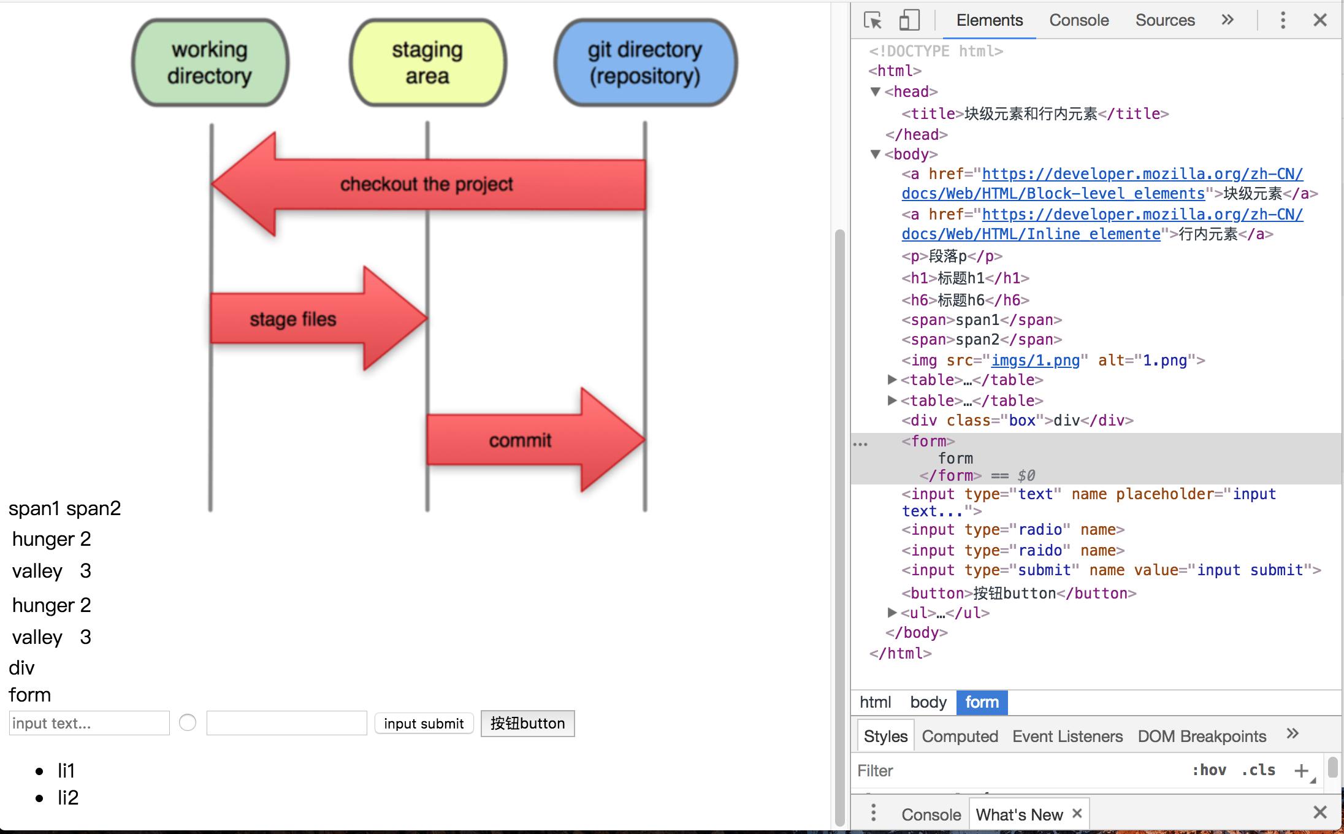1344x834 pixels.
Task: Expand the first table node
Action: pos(892,380)
